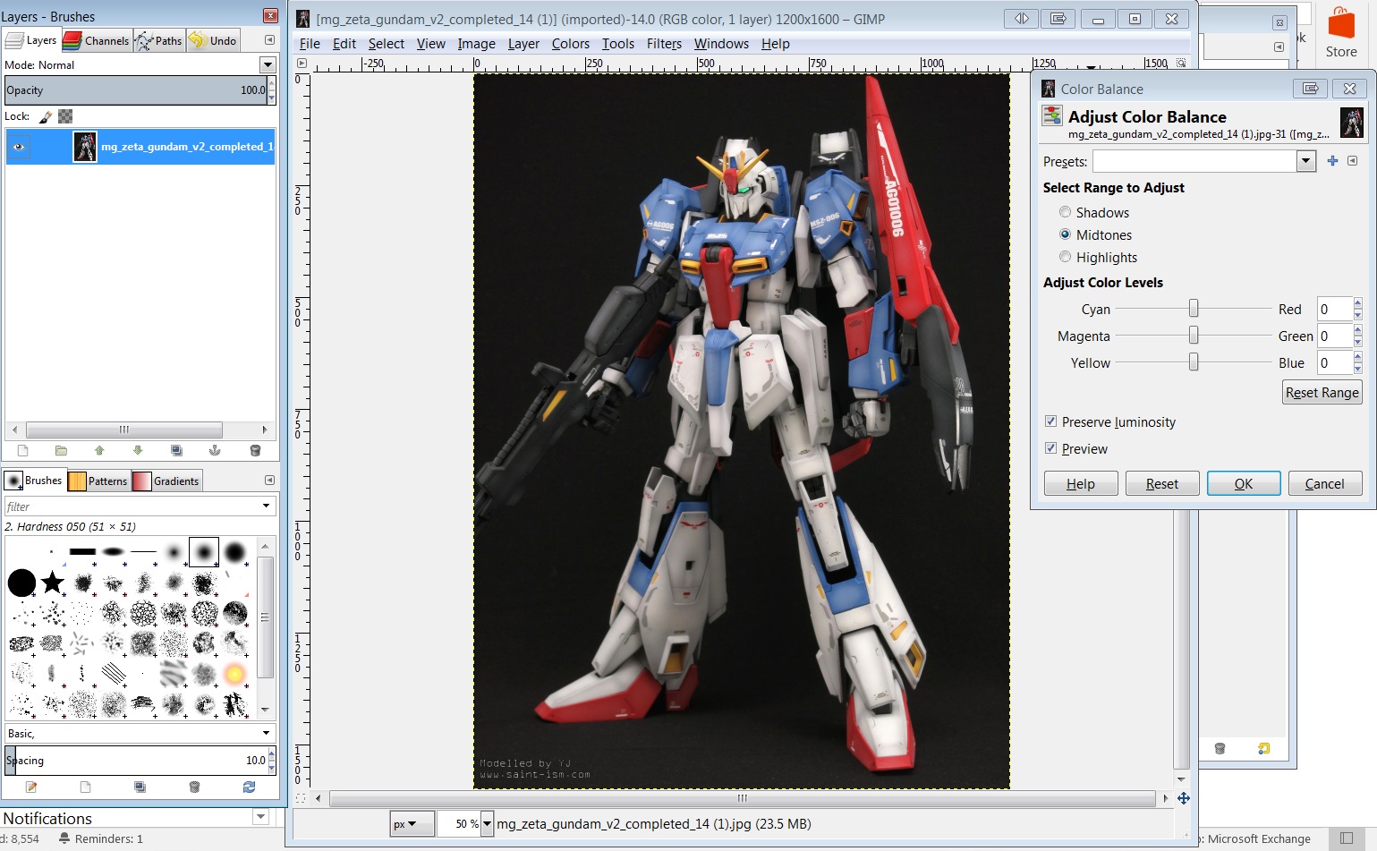This screenshot has width=1377, height=851.
Task: Increase the Red value spinner
Action: (1357, 304)
